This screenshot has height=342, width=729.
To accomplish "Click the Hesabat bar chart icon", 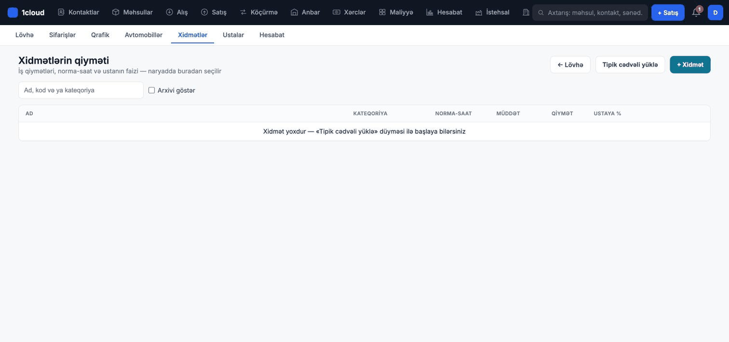I will 430,12.
